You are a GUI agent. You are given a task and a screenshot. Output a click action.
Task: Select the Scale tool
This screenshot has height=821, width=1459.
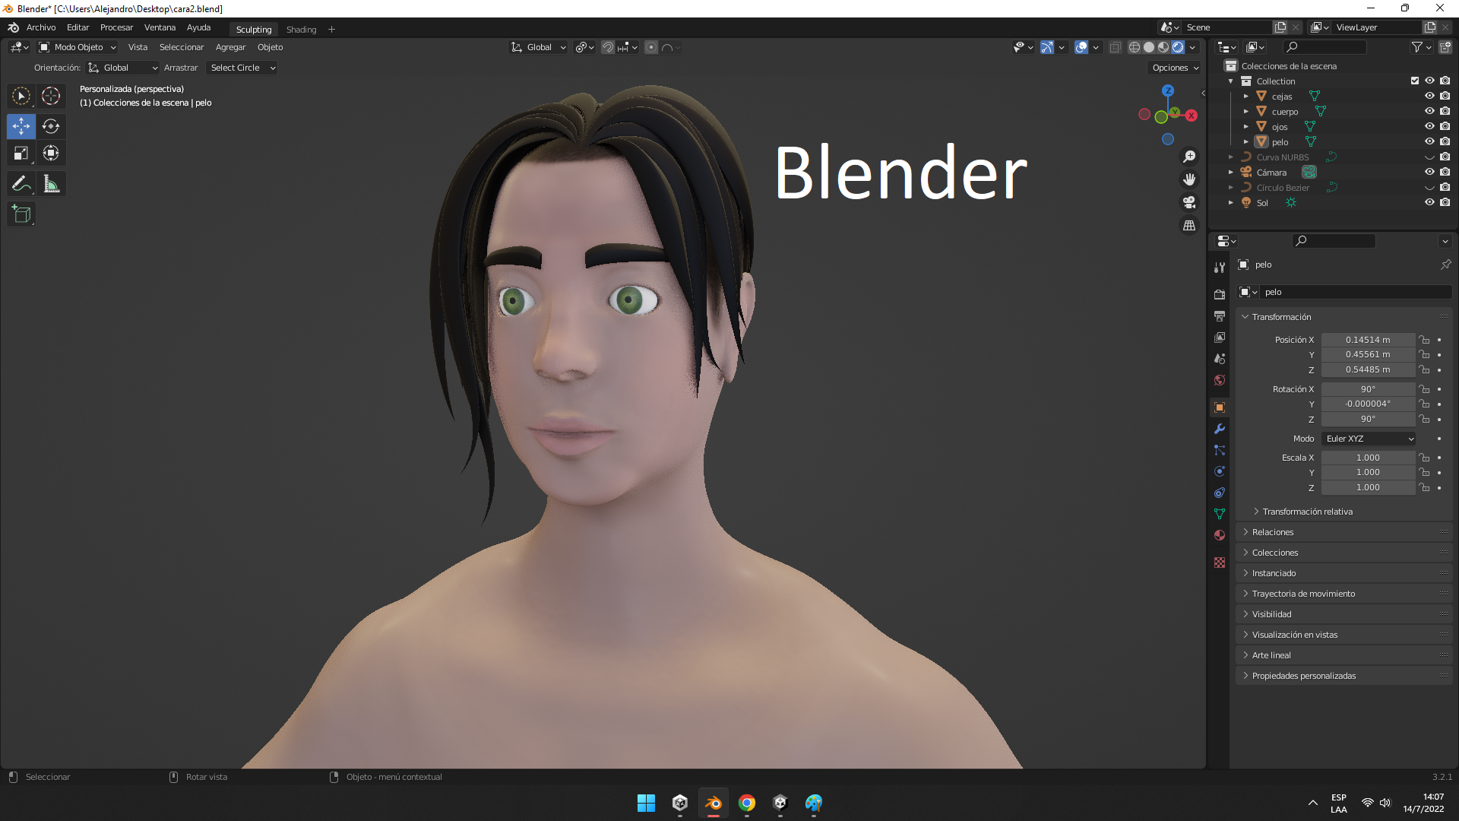[21, 153]
